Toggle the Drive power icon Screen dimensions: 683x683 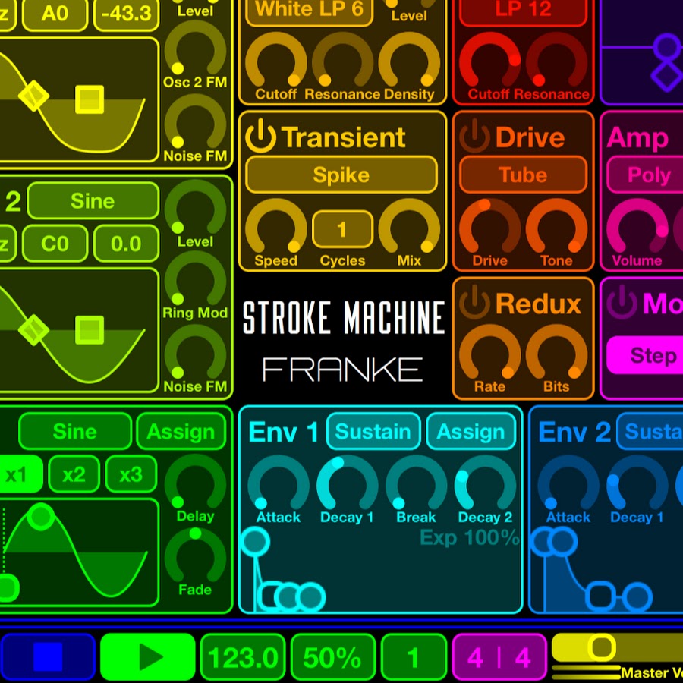coord(474,137)
